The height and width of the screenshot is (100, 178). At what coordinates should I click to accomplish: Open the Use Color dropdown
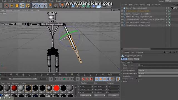158,76
